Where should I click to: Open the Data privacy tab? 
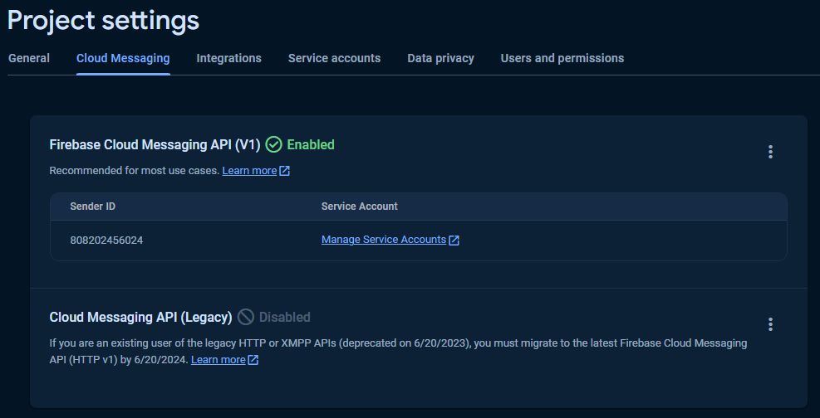pos(440,58)
